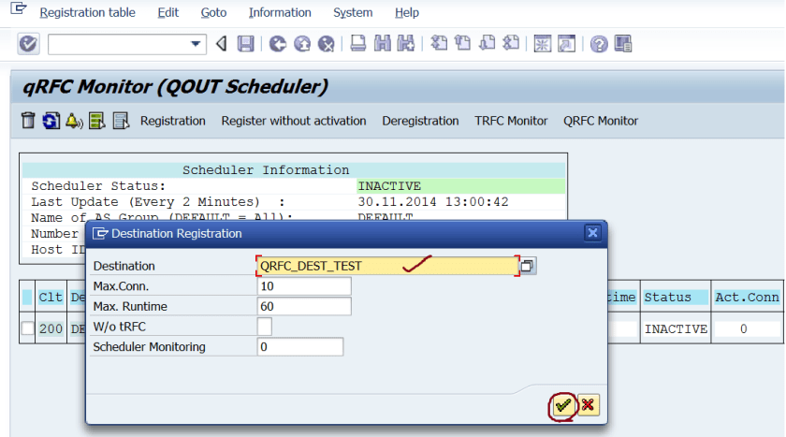Viewport: 786px width, 437px height.
Task: Click the Refresh icon in application toolbar
Action: click(x=51, y=121)
